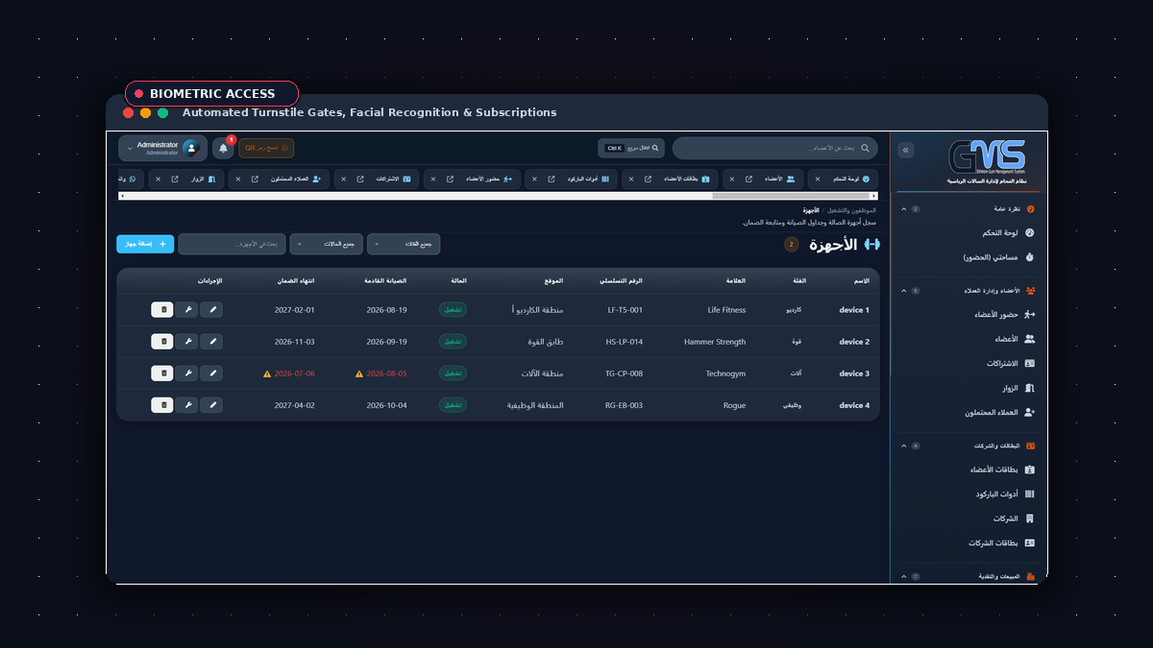Click the تشغيل status badge for device 2
This screenshot has height=648, width=1153.
[x=453, y=342]
